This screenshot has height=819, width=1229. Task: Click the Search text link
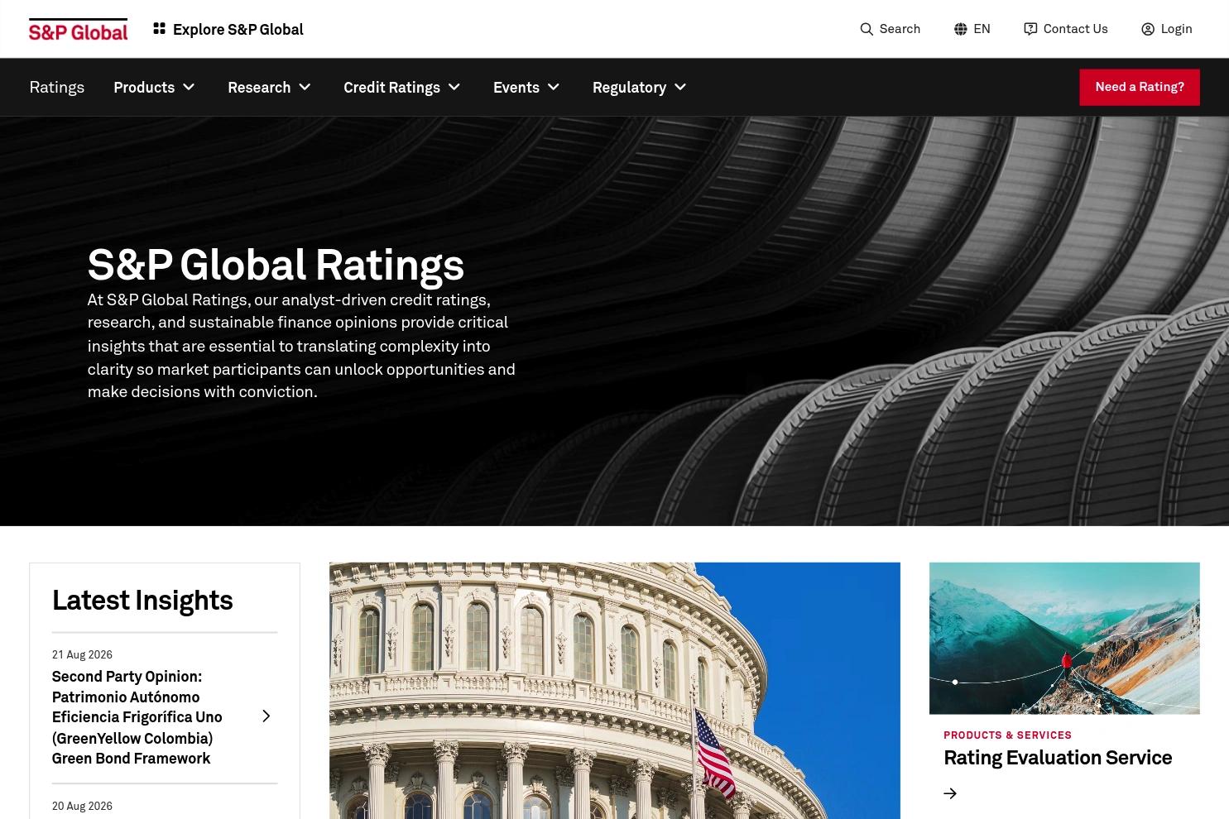coord(900,29)
